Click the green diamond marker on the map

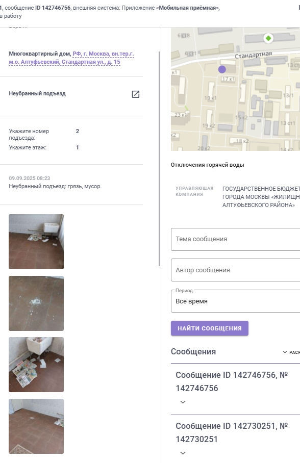pos(268,38)
